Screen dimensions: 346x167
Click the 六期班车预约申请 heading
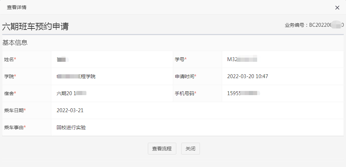35,27
